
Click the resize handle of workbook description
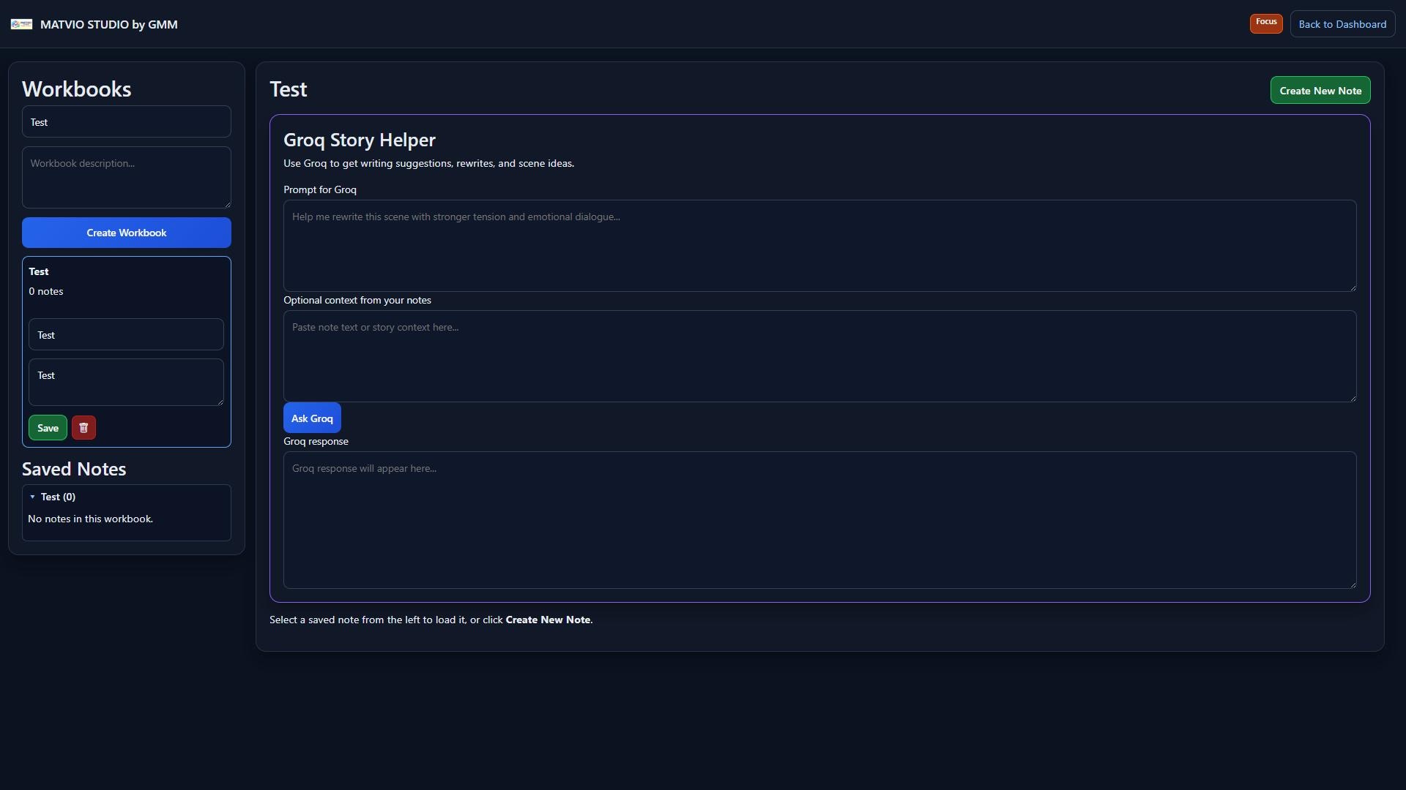227,204
